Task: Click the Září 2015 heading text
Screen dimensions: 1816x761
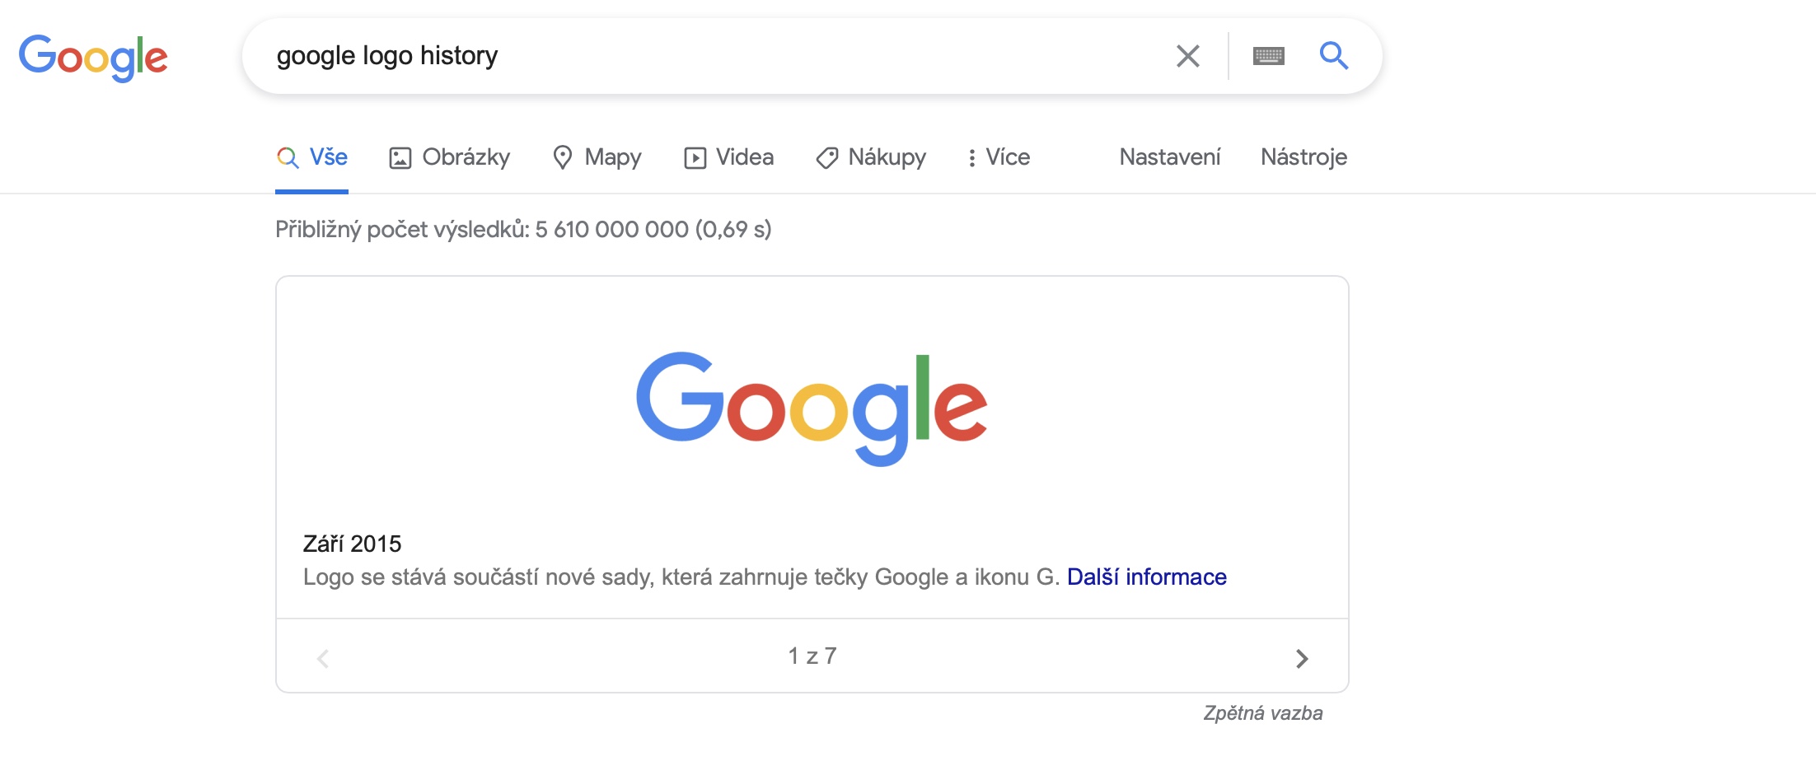Action: [x=352, y=544]
